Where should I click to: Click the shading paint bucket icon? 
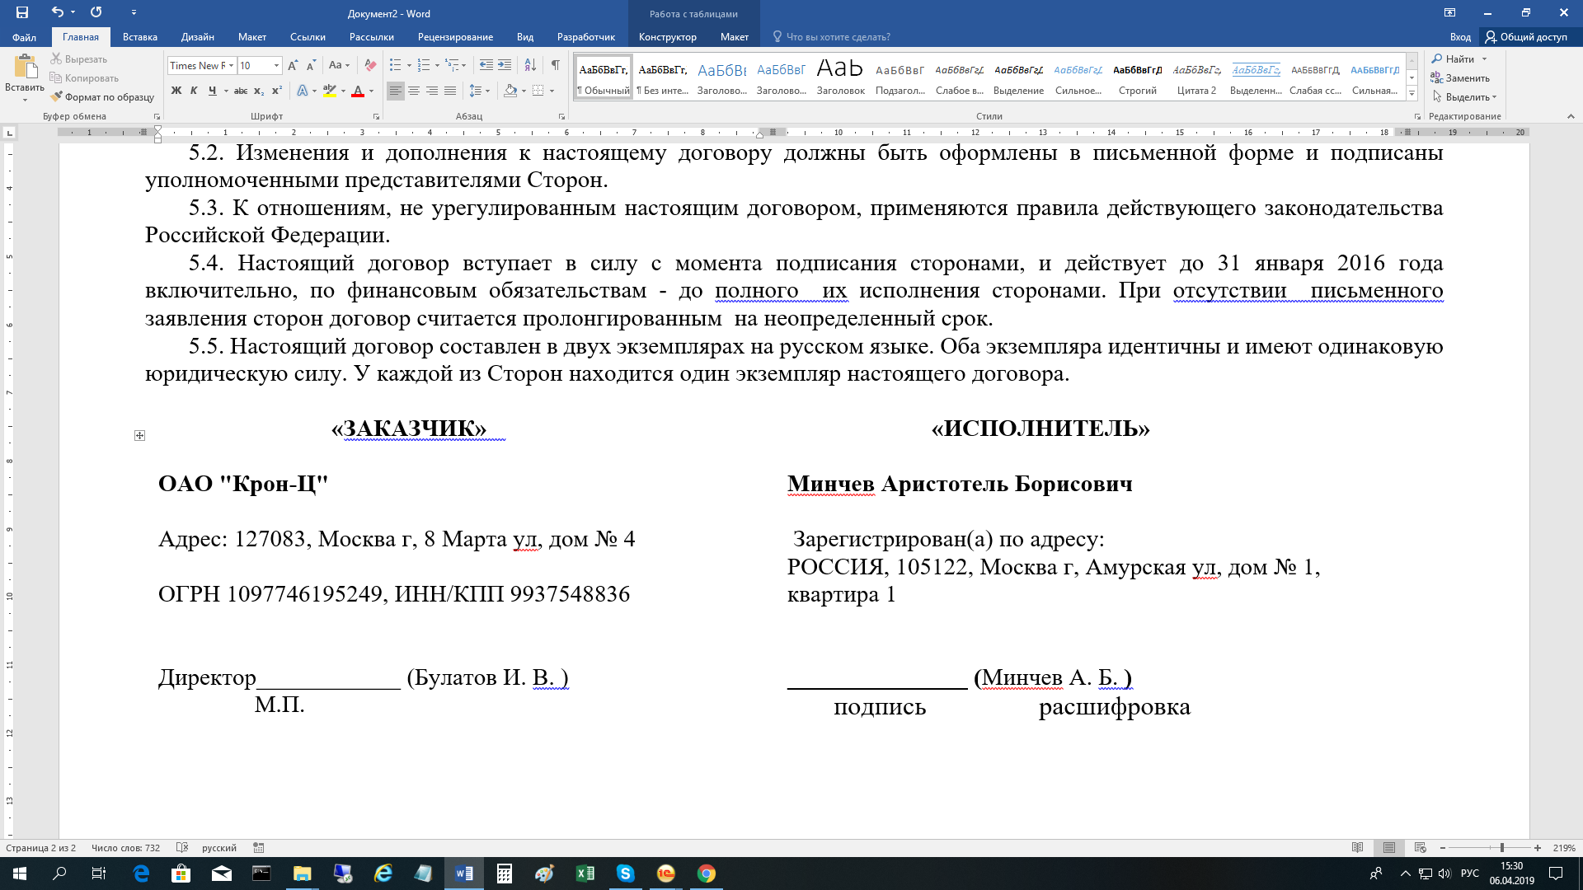[510, 91]
